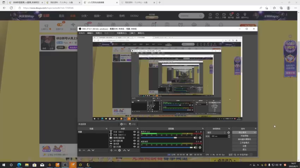Remove the selected scene with minus icon
This screenshot has width=300, height=168.
pyautogui.click(x=84, y=150)
